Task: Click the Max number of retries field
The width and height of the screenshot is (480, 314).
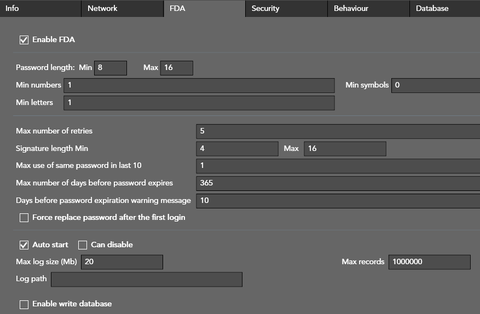Action: coord(338,131)
